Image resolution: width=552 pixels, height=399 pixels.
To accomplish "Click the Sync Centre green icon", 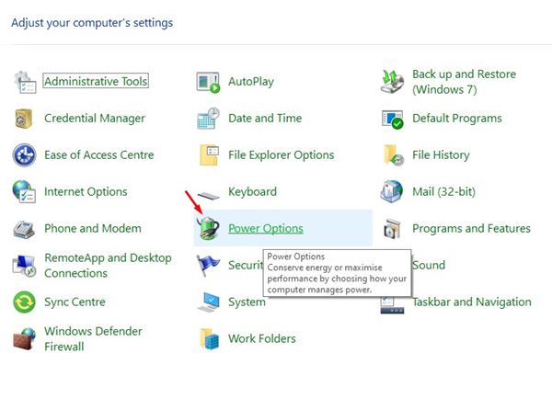I will click(x=24, y=302).
